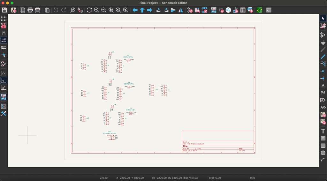327x181 pixels.
Task: Open the bulk symbol fields table
Action: (243, 10)
